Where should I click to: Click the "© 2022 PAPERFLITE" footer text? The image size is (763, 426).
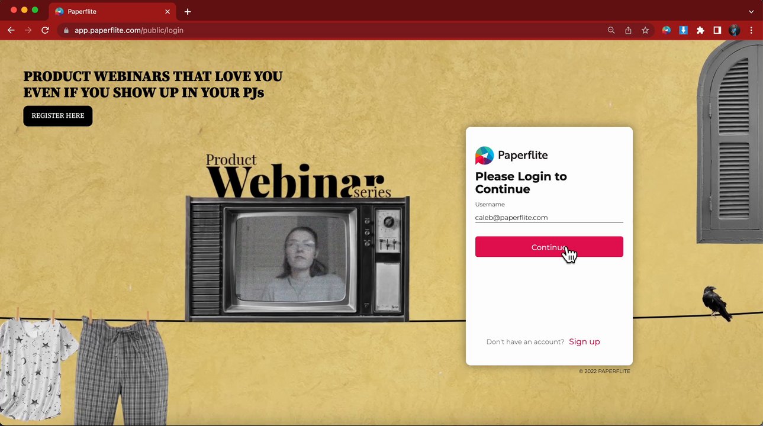click(x=604, y=371)
